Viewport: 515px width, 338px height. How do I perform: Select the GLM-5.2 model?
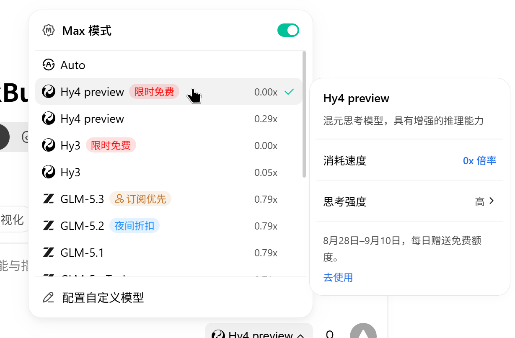(x=168, y=226)
